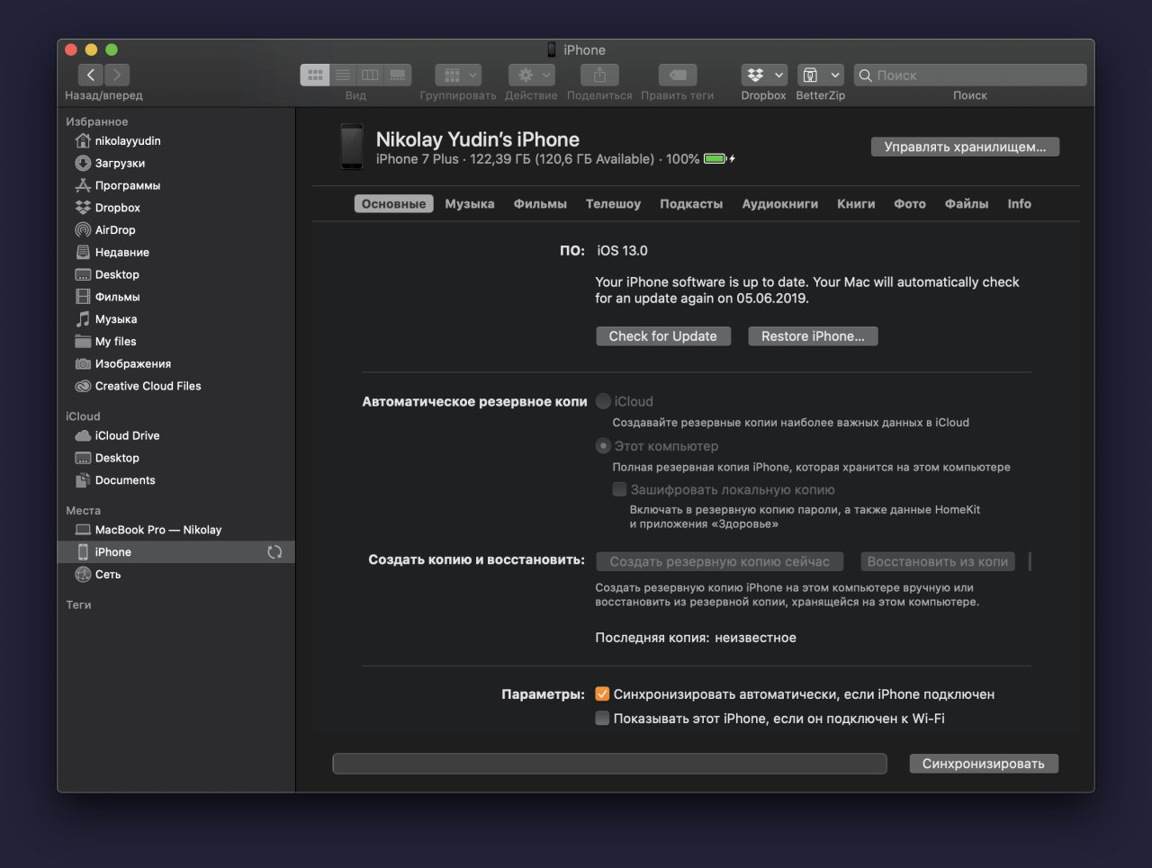
Task: Select iCloud backup radio button
Action: (x=603, y=401)
